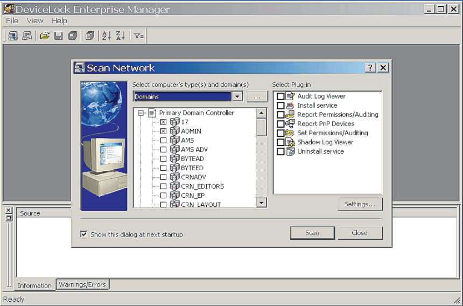Switch to the Warnings/Errors tab
Screen dimensions: 463x306
click(82, 284)
